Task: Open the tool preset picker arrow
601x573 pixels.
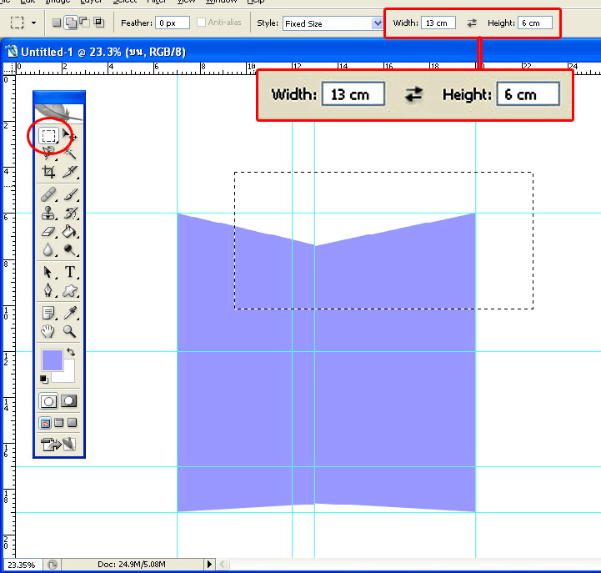Action: coord(33,23)
